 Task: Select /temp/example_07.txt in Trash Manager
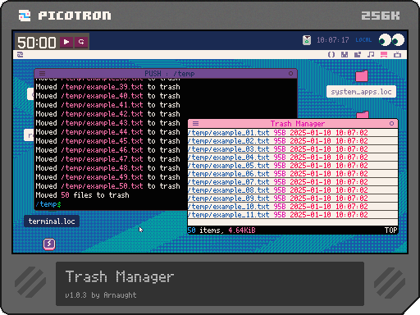[293, 182]
